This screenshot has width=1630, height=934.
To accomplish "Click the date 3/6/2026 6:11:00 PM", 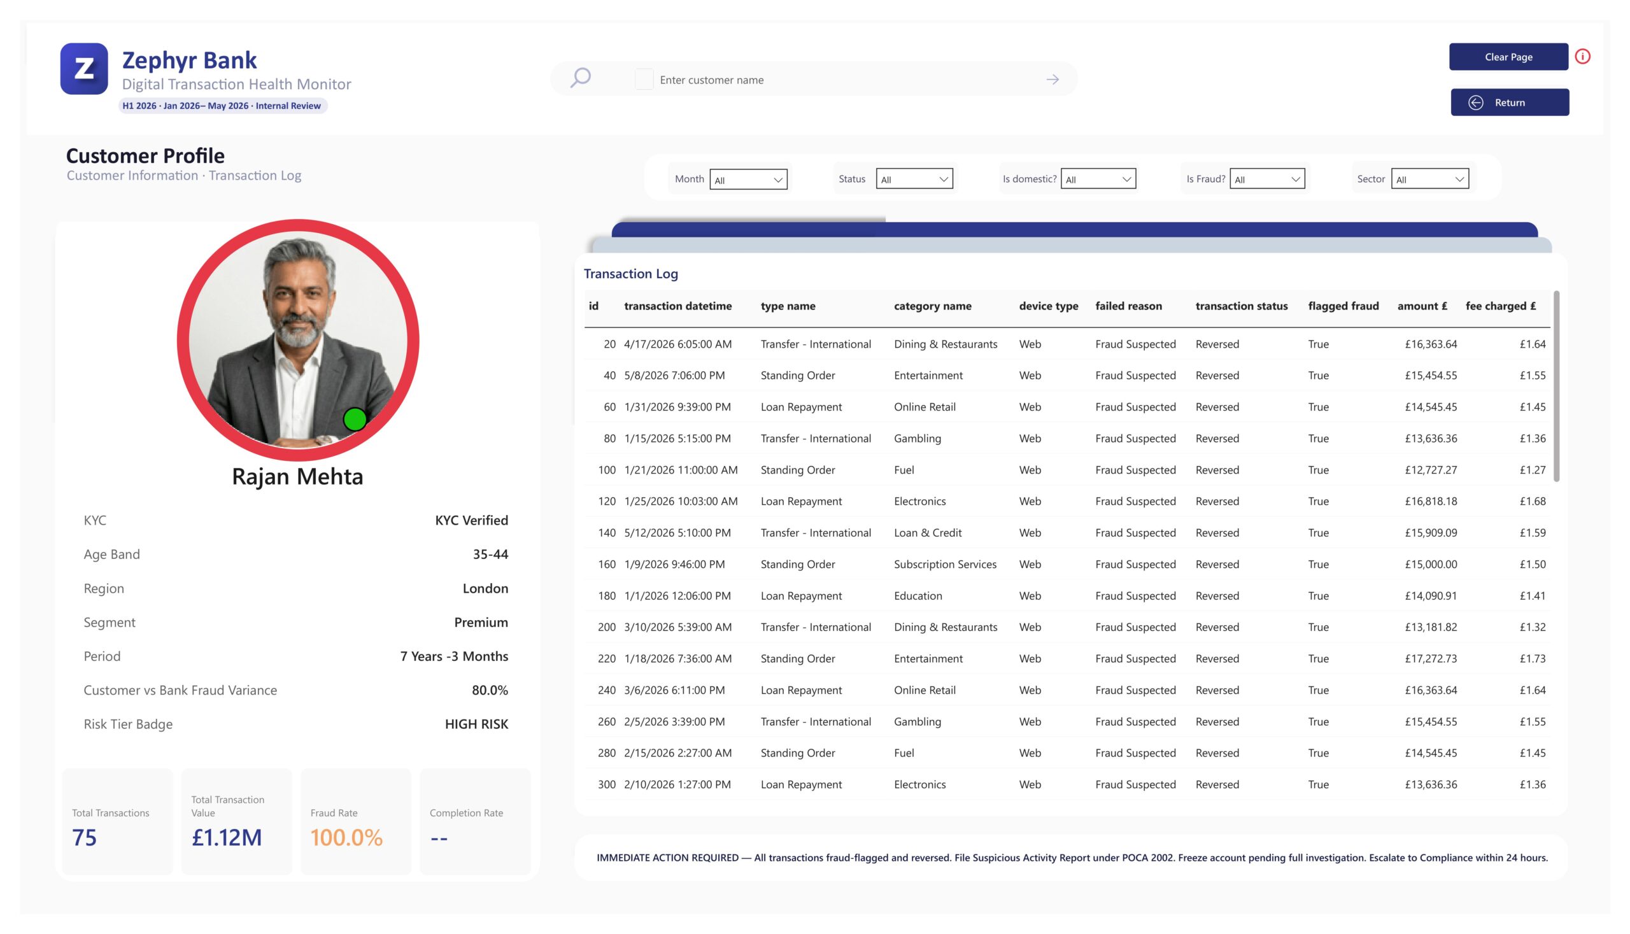I will point(674,690).
